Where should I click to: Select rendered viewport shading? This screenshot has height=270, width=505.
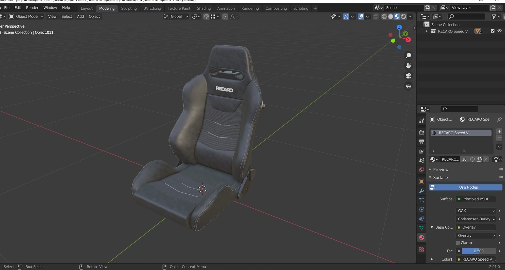point(403,17)
